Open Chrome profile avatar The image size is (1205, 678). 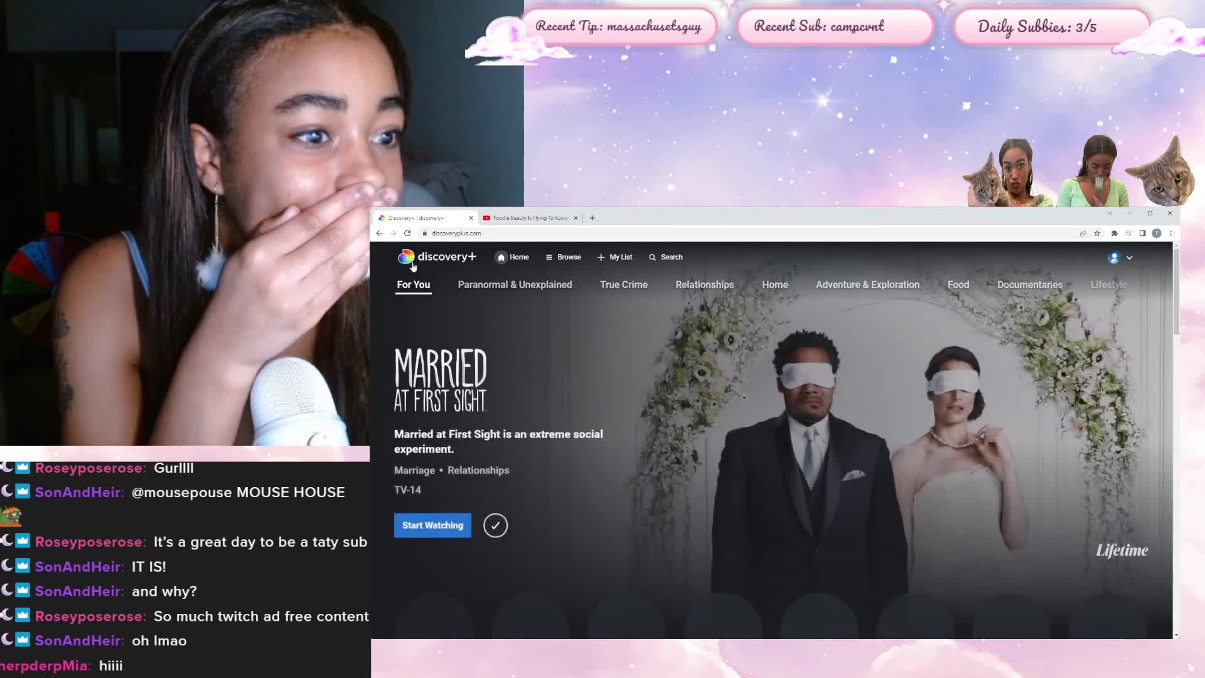coord(1157,233)
